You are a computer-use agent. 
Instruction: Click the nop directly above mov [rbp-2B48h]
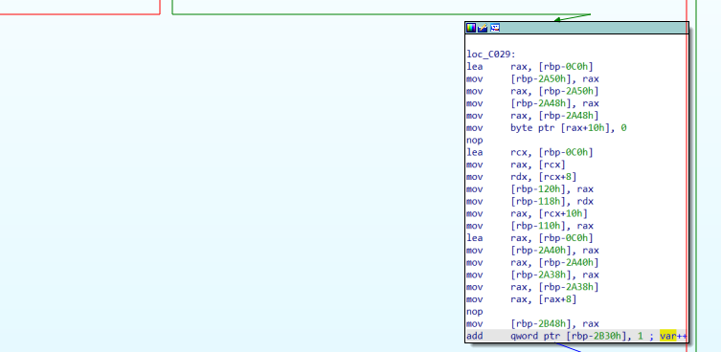pos(475,312)
